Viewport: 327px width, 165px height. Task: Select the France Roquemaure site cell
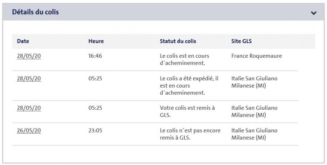256,56
